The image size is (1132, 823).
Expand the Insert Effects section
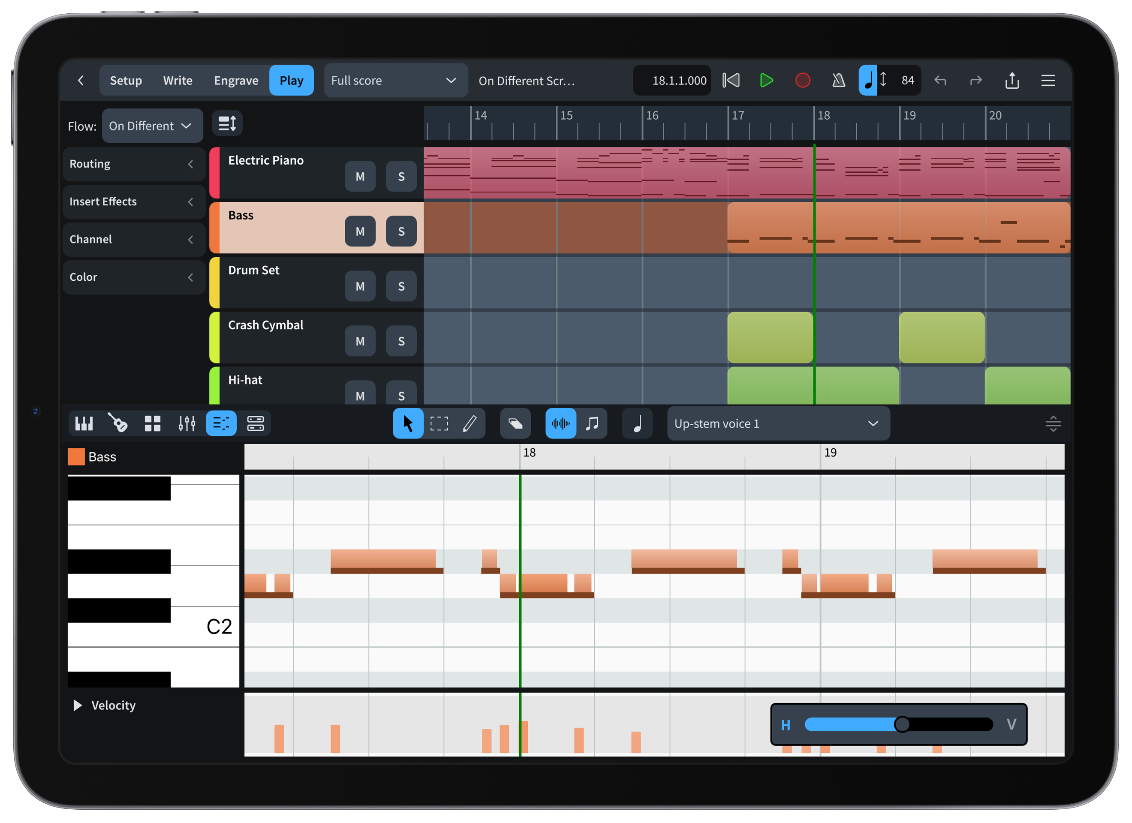[133, 201]
